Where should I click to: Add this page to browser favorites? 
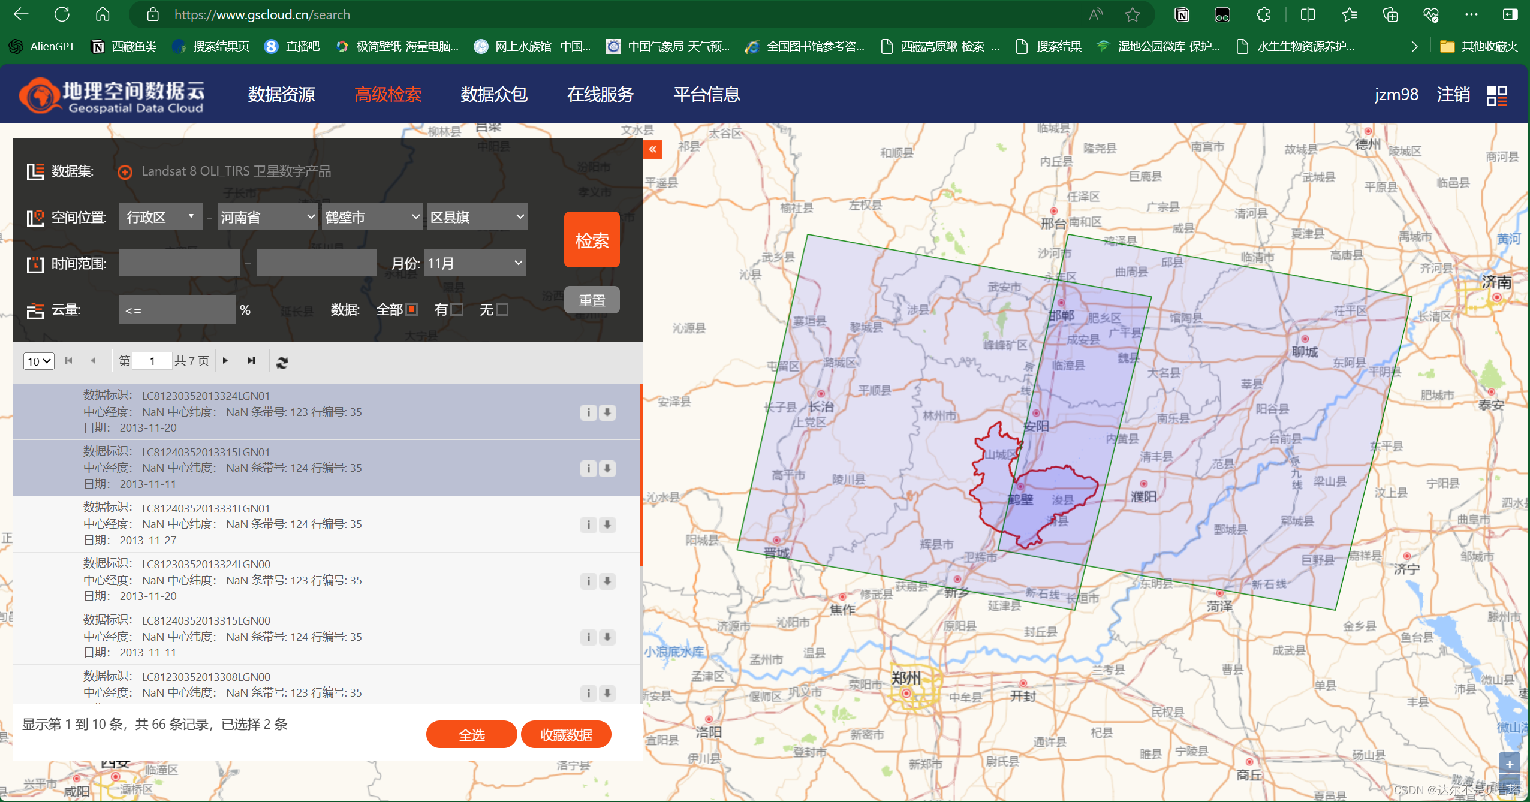pos(1132,14)
